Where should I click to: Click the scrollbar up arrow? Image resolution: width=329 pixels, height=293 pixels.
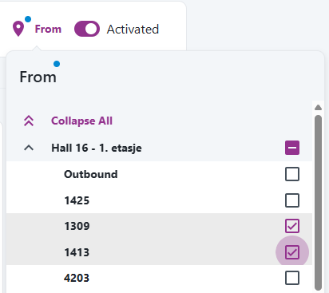point(318,107)
